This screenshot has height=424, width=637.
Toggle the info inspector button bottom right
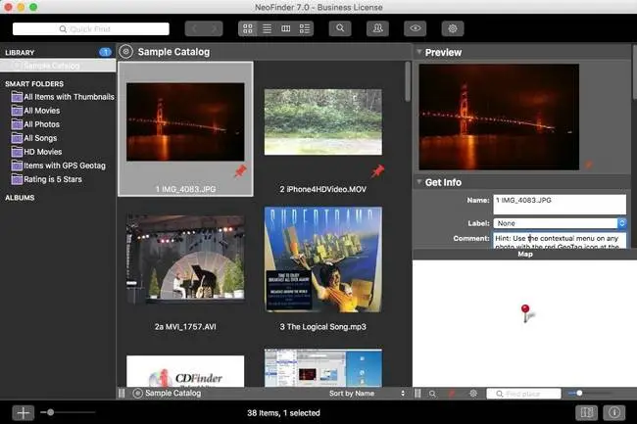pos(614,412)
